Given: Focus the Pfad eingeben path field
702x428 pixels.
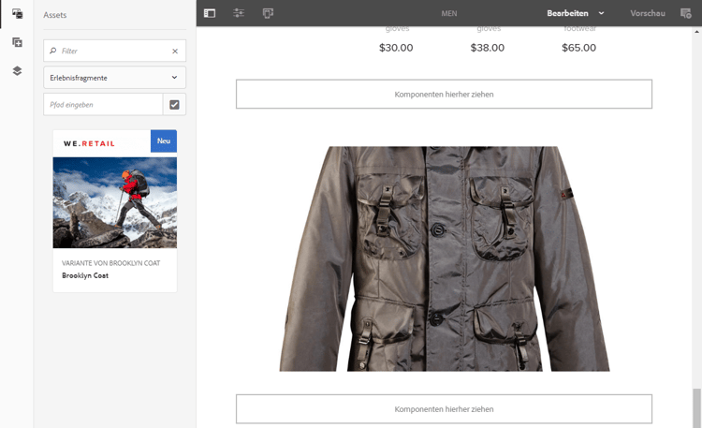Looking at the screenshot, I should pos(103,104).
